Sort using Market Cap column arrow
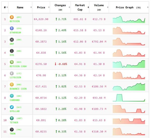The width and height of the screenshot is (151, 138). [x=88, y=7]
